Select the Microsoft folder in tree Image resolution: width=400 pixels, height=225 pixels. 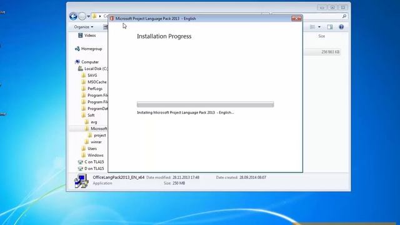[x=99, y=129]
